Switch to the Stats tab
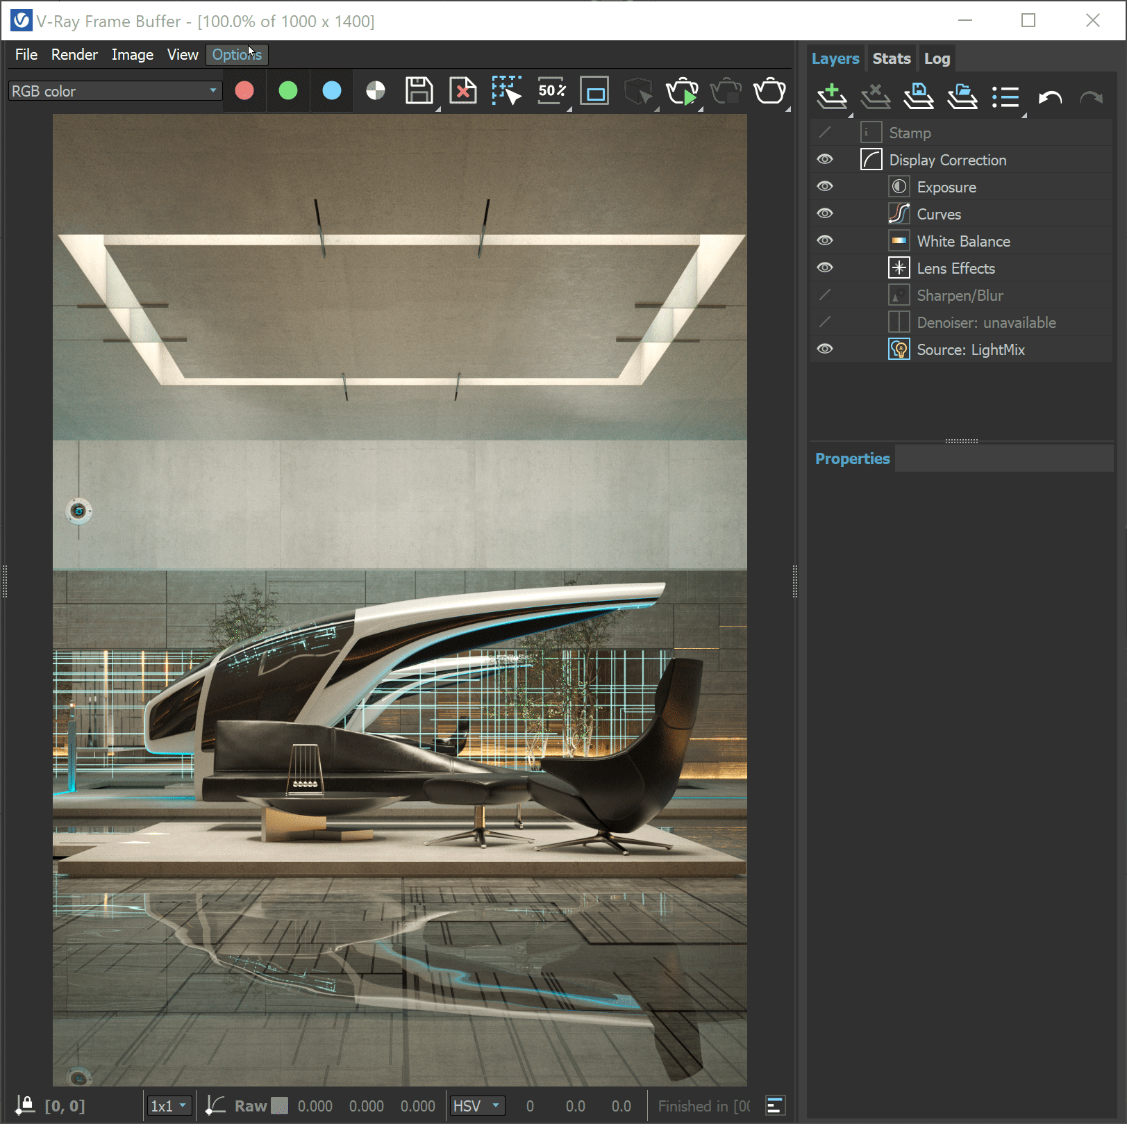This screenshot has height=1124, width=1127. click(x=892, y=58)
